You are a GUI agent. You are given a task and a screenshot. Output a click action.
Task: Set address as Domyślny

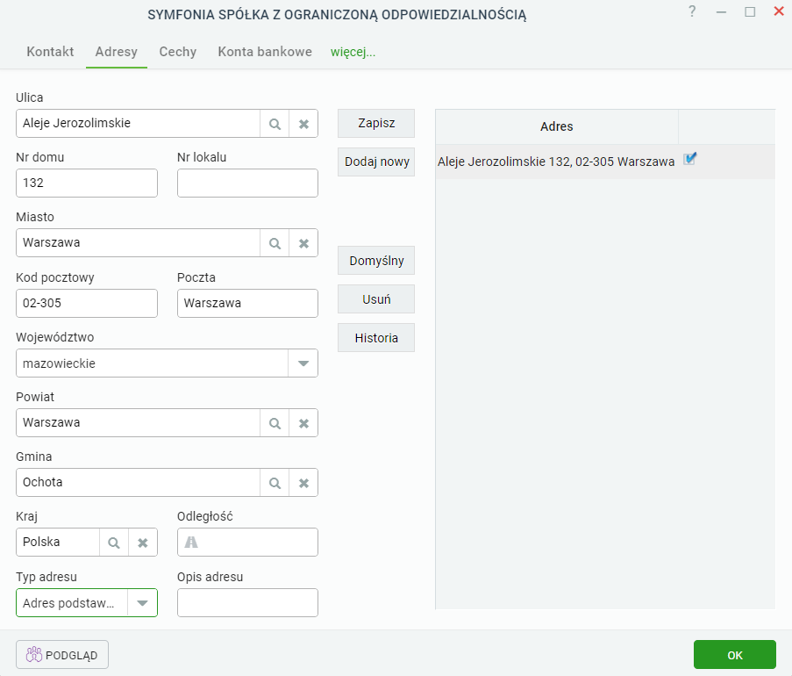click(x=376, y=261)
